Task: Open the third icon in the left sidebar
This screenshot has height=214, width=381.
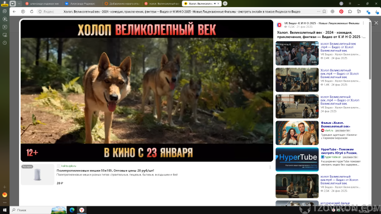Action: point(4,27)
